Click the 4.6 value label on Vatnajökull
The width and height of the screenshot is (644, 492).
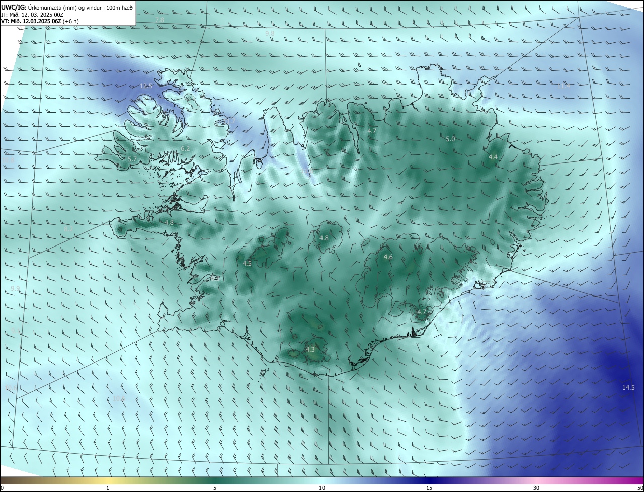[x=388, y=257]
